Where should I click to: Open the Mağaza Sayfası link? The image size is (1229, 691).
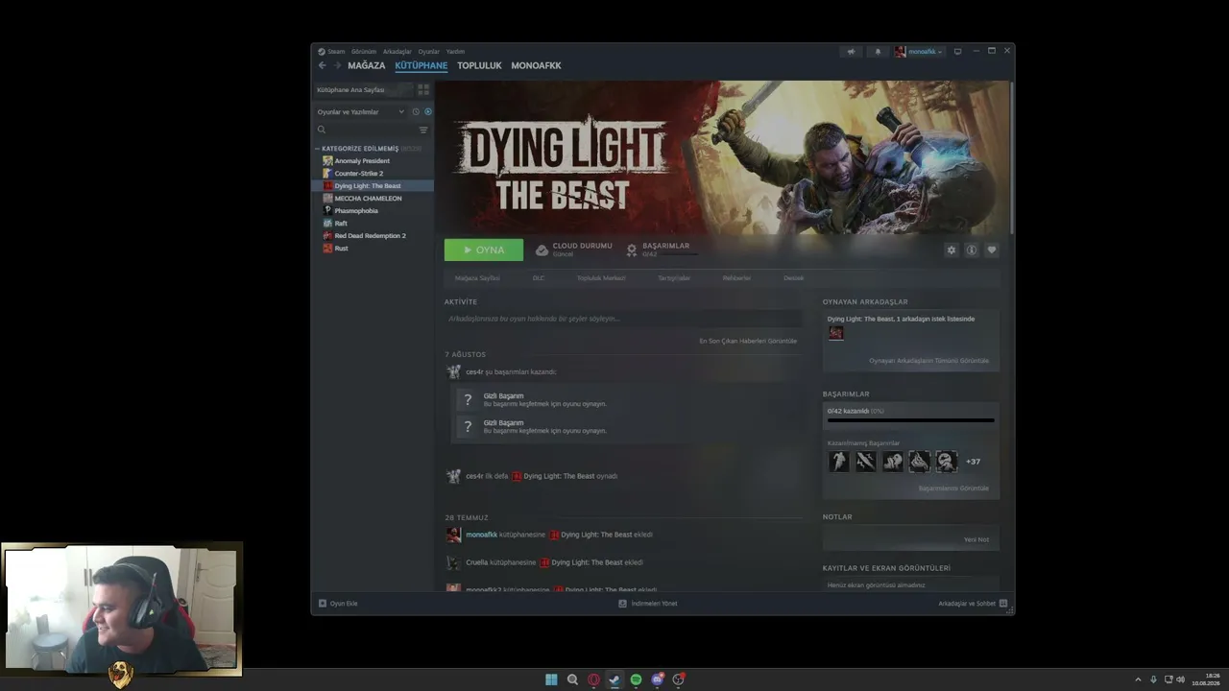[477, 278]
